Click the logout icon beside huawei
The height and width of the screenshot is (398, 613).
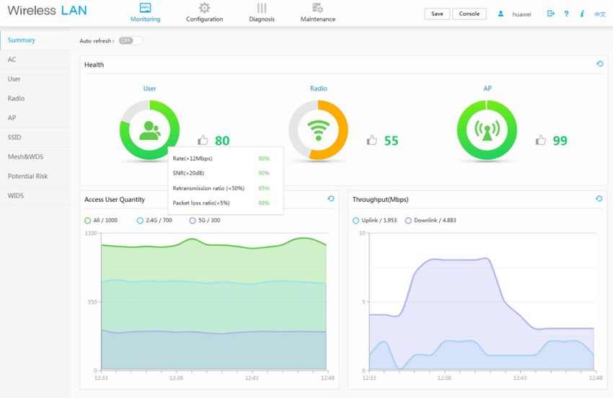pos(550,14)
